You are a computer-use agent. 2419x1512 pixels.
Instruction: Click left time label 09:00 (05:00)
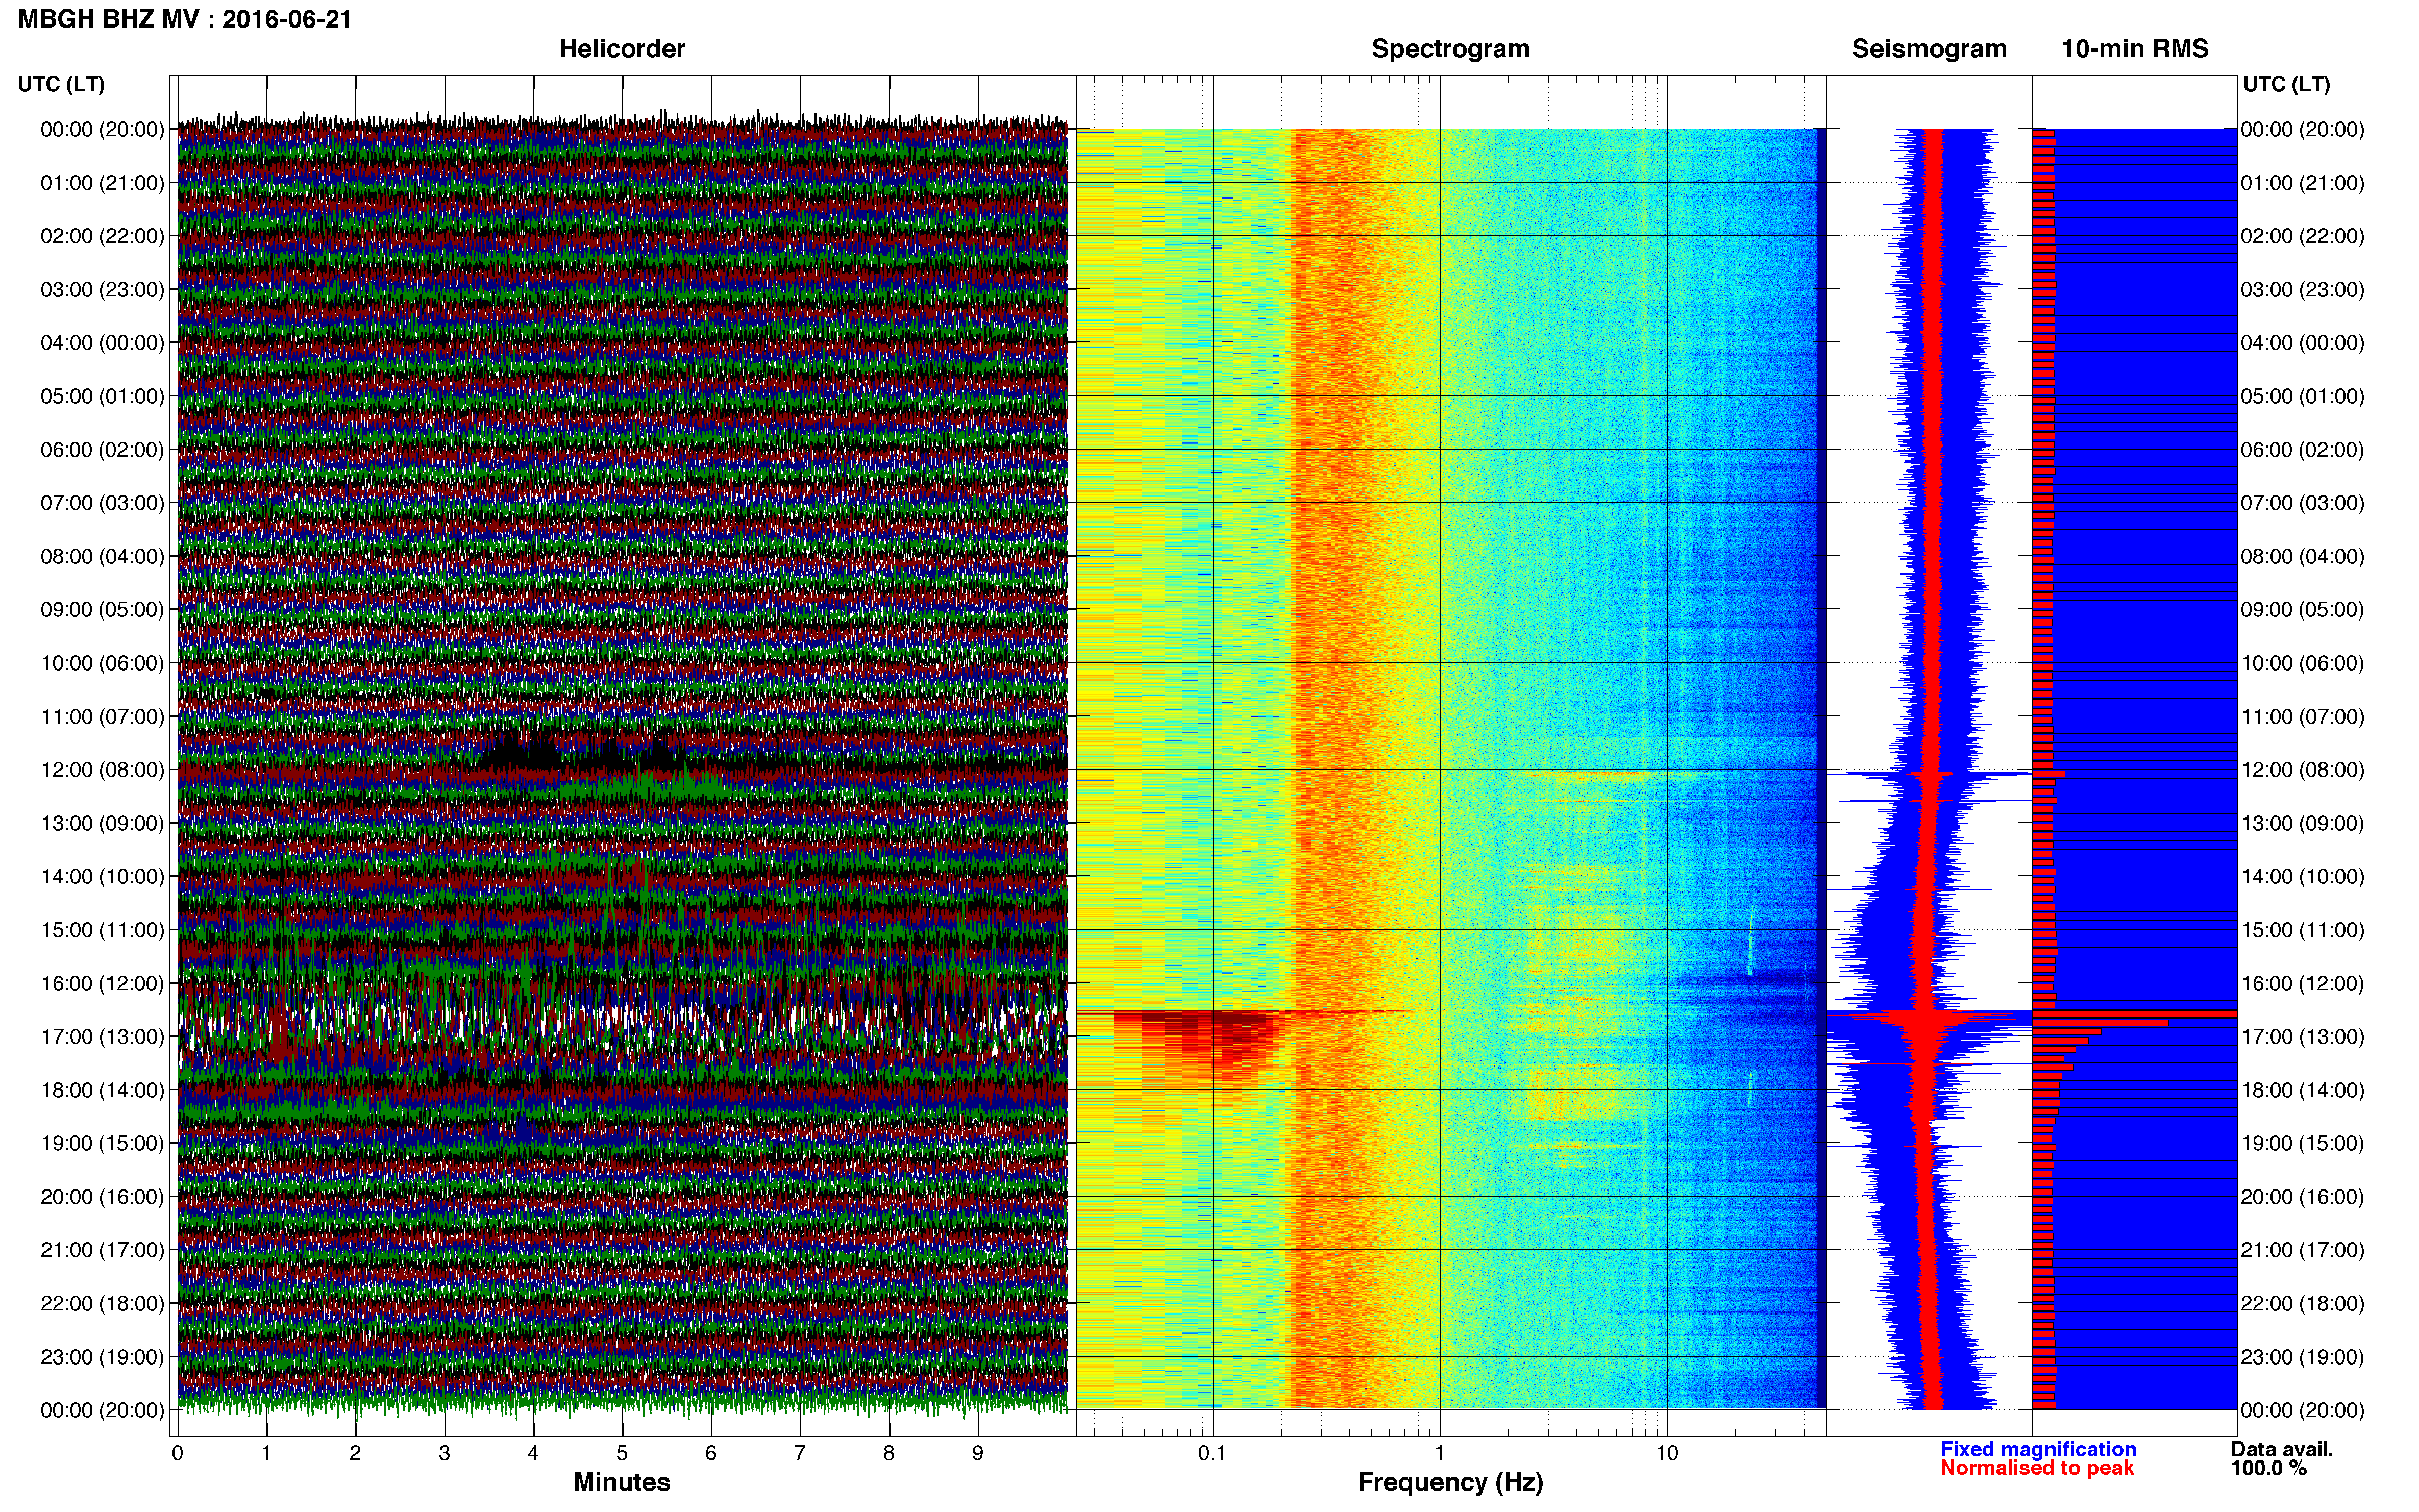[x=102, y=610]
